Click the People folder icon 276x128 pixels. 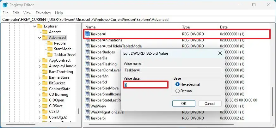click(x=50, y=43)
